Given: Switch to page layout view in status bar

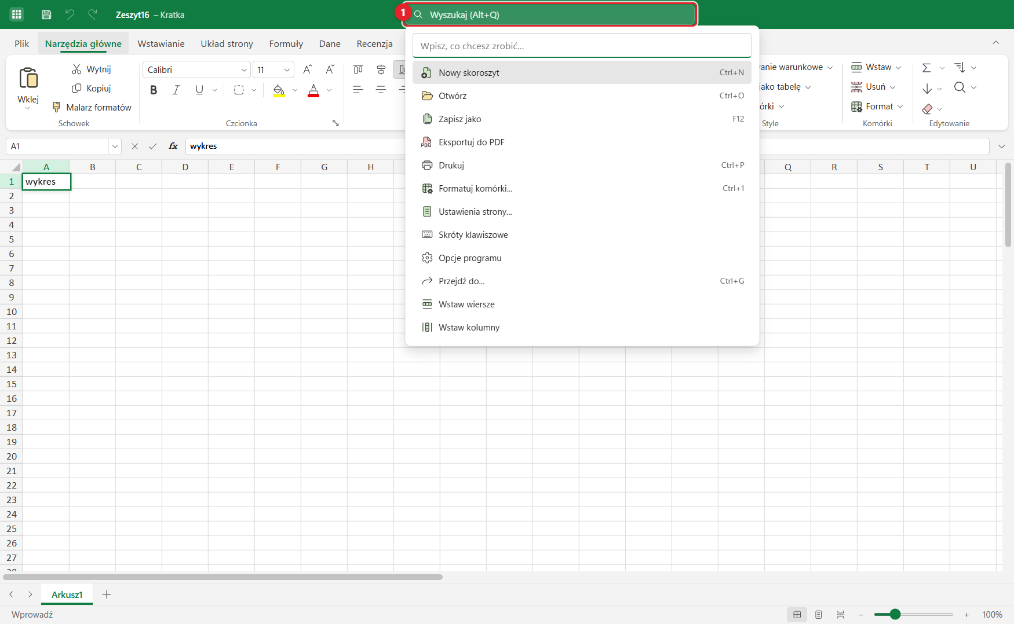Looking at the screenshot, I should (819, 615).
